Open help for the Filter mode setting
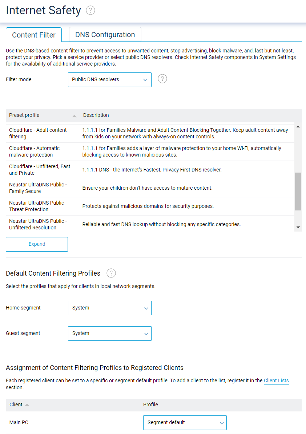 162,79
